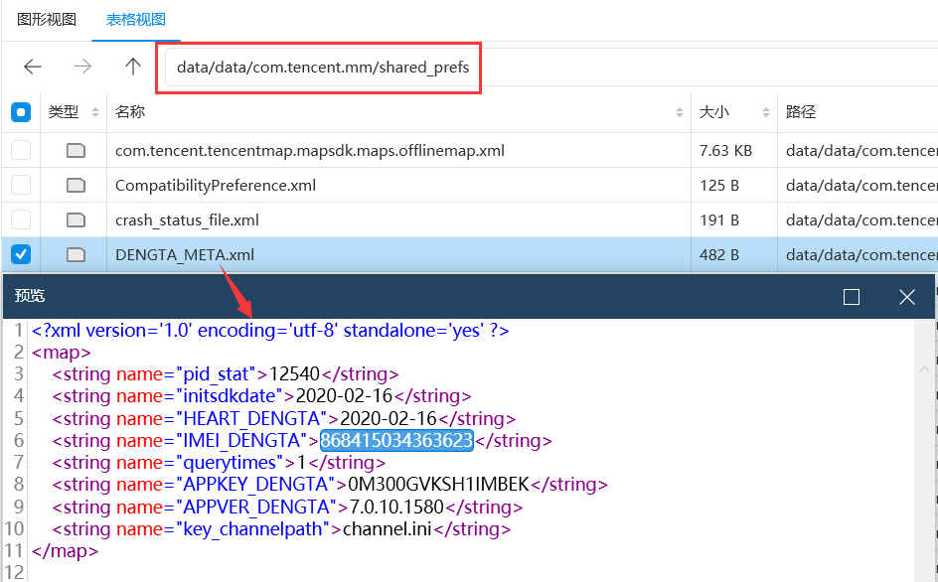938x582 pixels.
Task: Click the initsdkdate value 2020-02-16
Action: pos(344,396)
